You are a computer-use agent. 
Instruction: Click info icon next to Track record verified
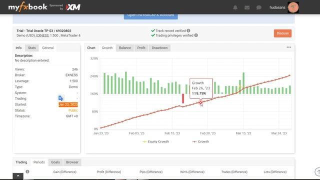[188, 30]
